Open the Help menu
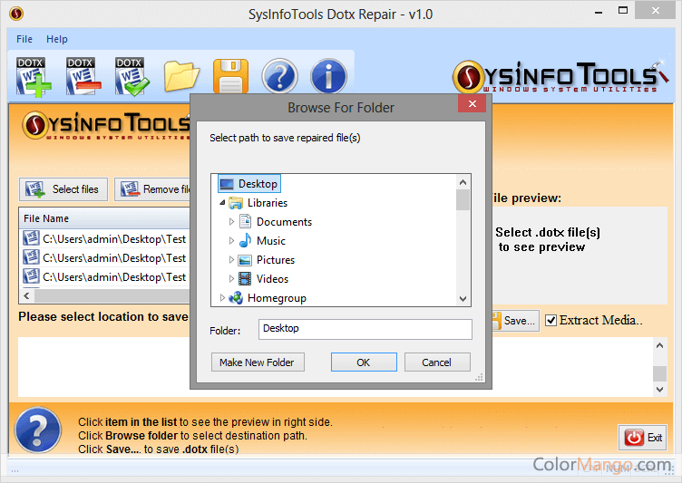The image size is (682, 483). tap(57, 39)
